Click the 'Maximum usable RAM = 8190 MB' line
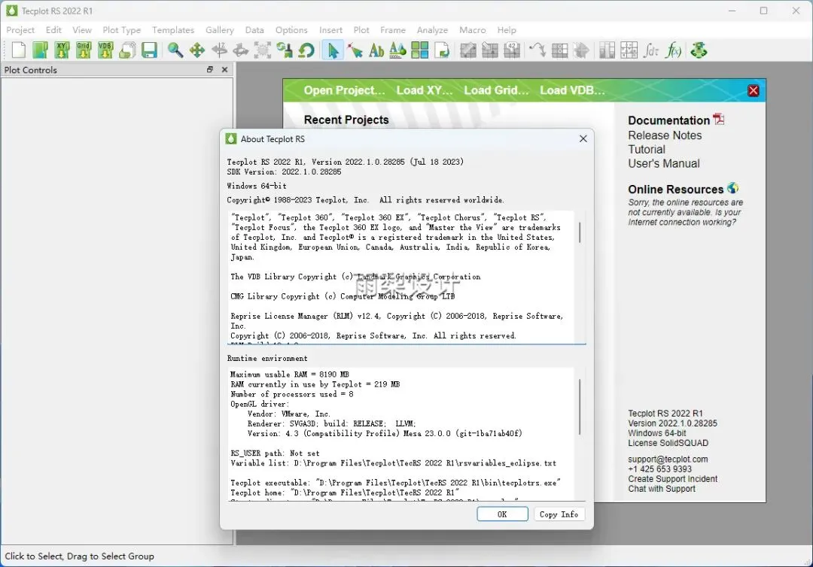Screen dimensions: 813x567 pos(289,374)
